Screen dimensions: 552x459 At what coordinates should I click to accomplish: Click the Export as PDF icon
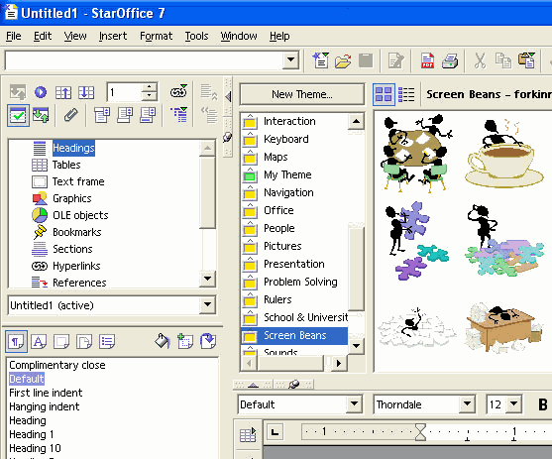tap(427, 60)
